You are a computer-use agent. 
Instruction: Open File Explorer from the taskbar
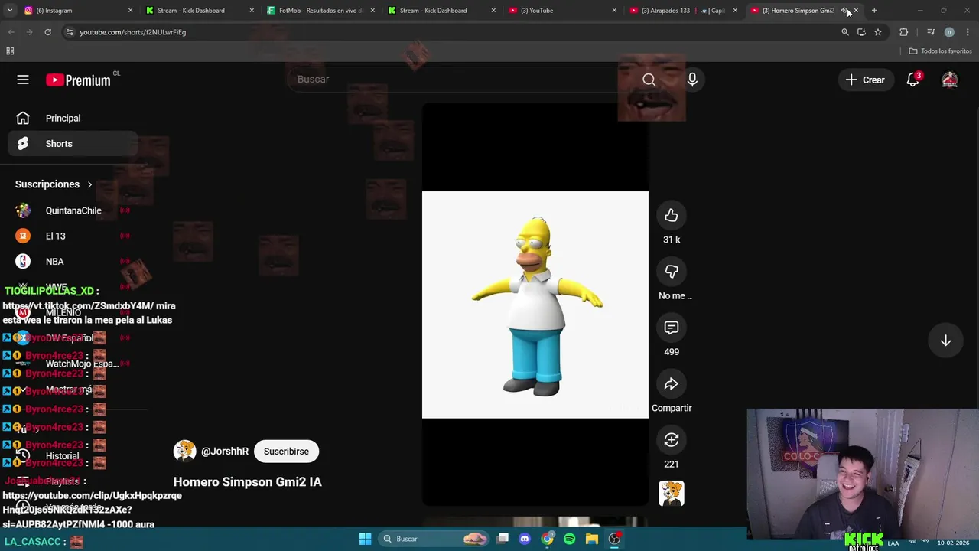592,539
